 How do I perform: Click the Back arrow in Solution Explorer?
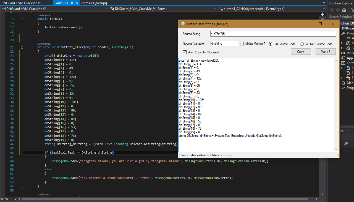(332, 10)
